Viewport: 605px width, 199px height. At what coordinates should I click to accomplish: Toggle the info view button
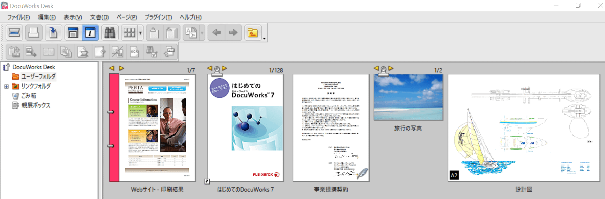[90, 33]
